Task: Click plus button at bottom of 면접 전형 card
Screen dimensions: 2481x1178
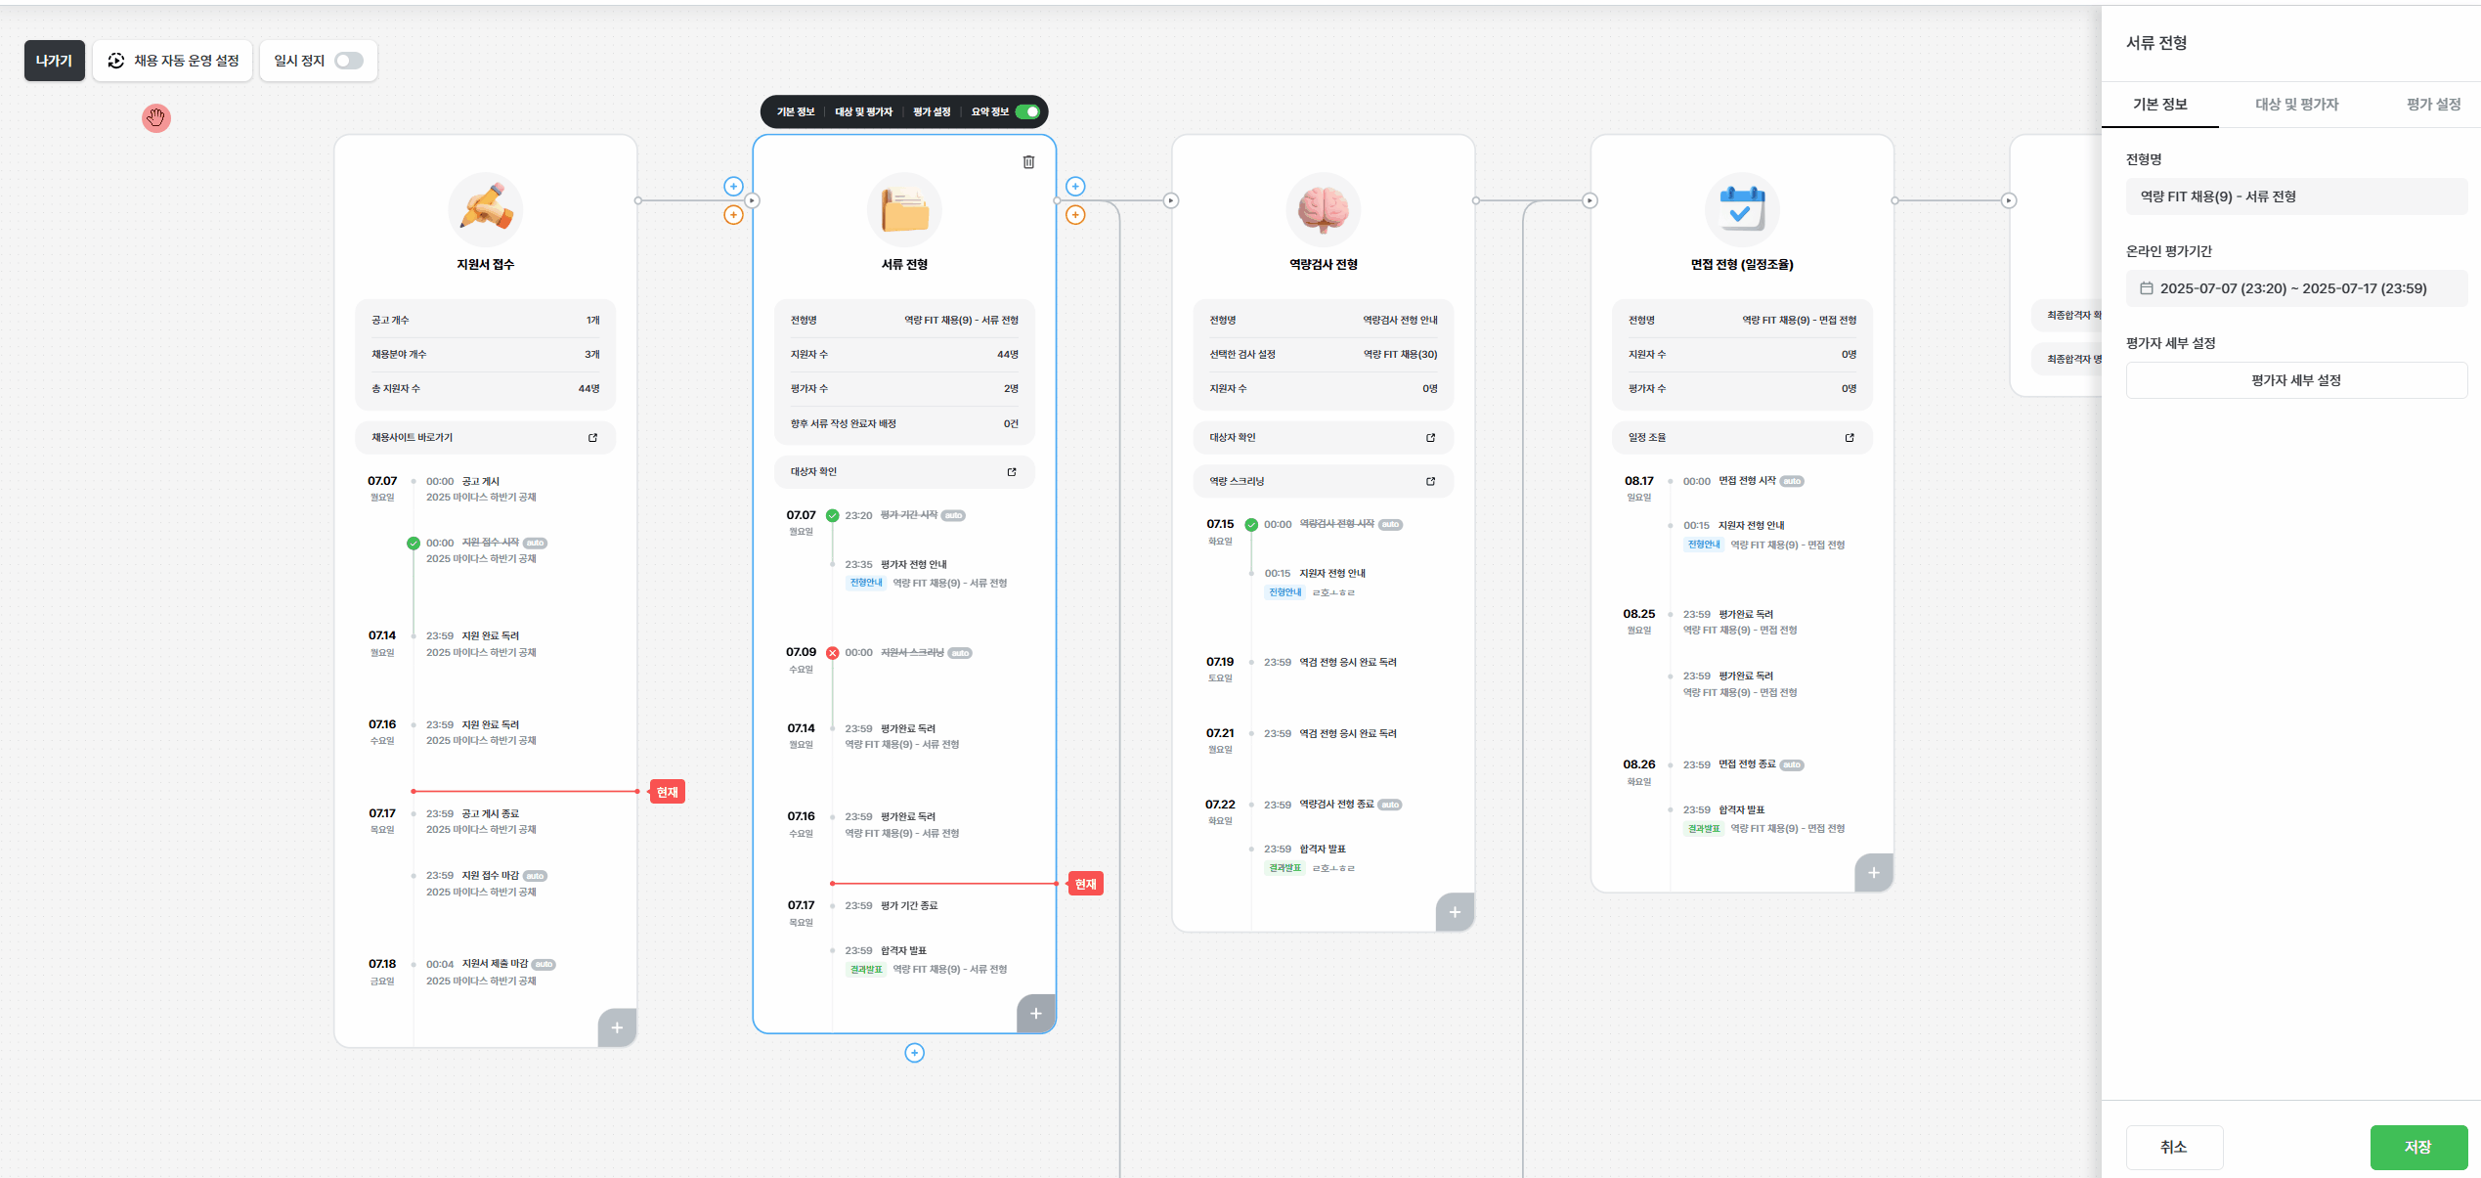Action: click(1873, 872)
